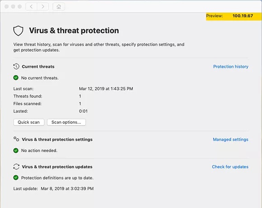Screen dimensions: 262x208
Task: Open Protection history link
Action: tap(230, 67)
